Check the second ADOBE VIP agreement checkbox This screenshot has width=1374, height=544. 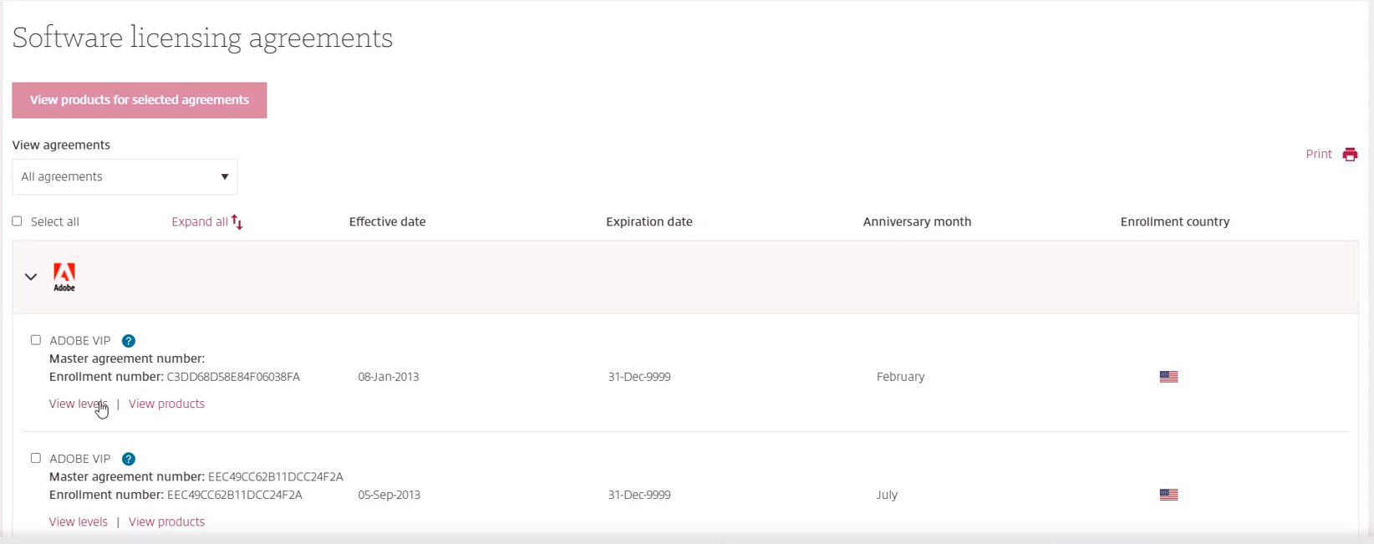[36, 458]
